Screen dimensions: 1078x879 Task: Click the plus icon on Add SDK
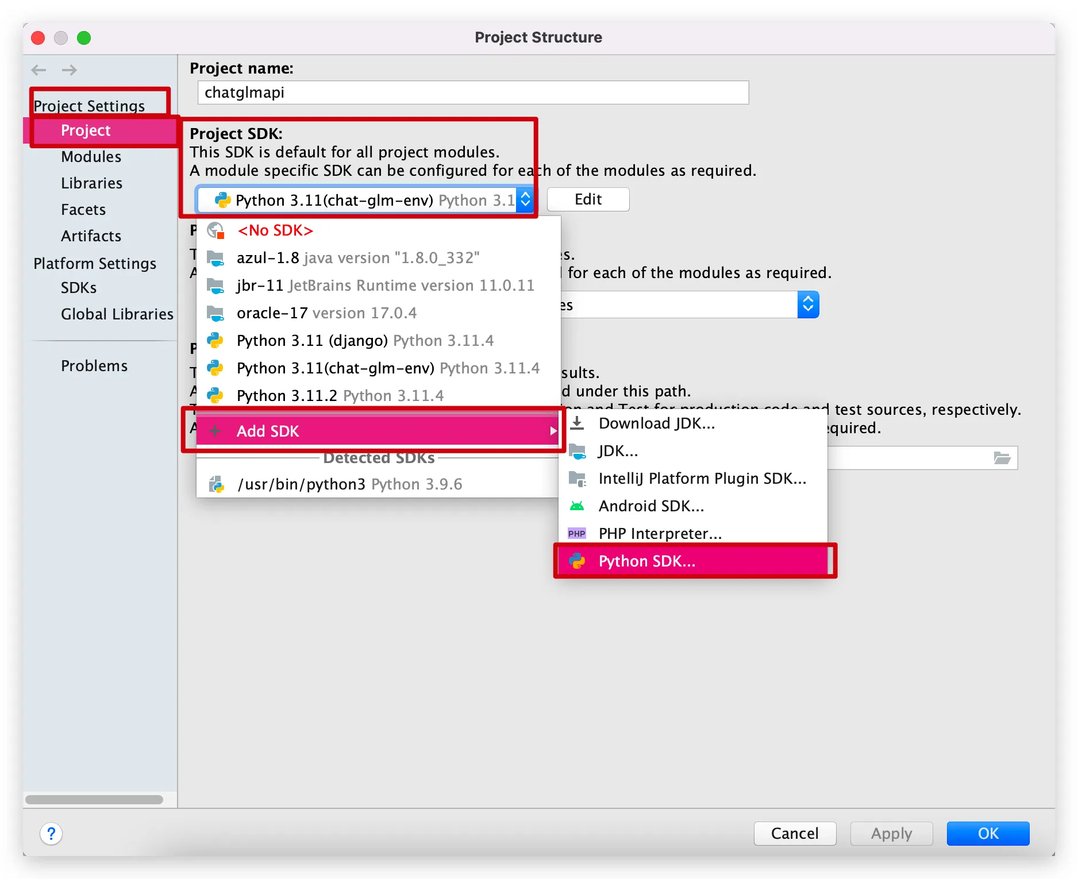pyautogui.click(x=215, y=431)
